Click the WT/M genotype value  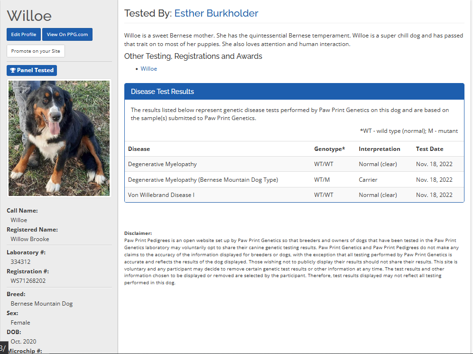tap(322, 180)
